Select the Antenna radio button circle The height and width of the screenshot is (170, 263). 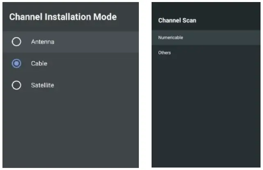16,41
